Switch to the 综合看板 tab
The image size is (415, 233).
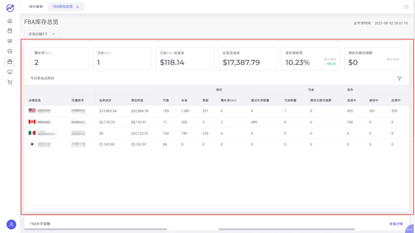click(x=36, y=6)
